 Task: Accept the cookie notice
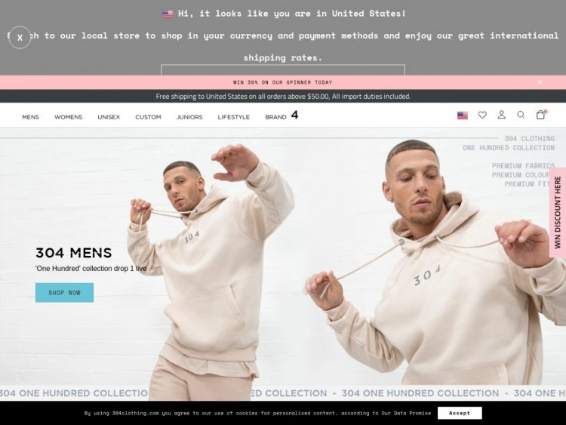(460, 413)
